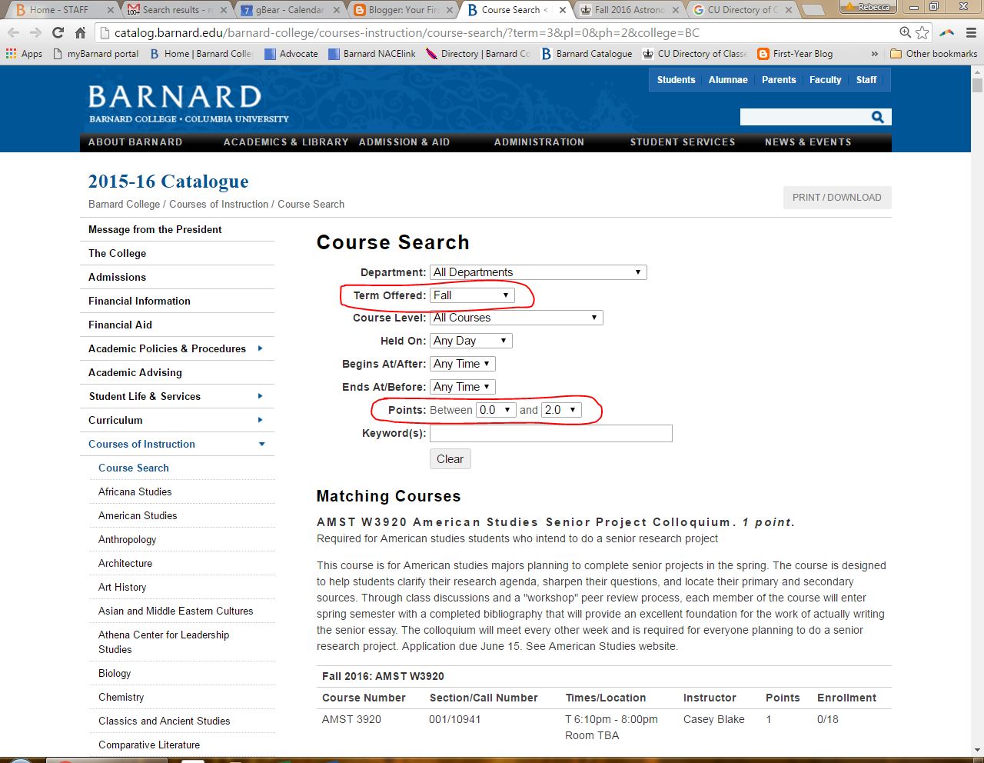Click the browser address bar URL
The width and height of the screenshot is (984, 763).
[407, 33]
